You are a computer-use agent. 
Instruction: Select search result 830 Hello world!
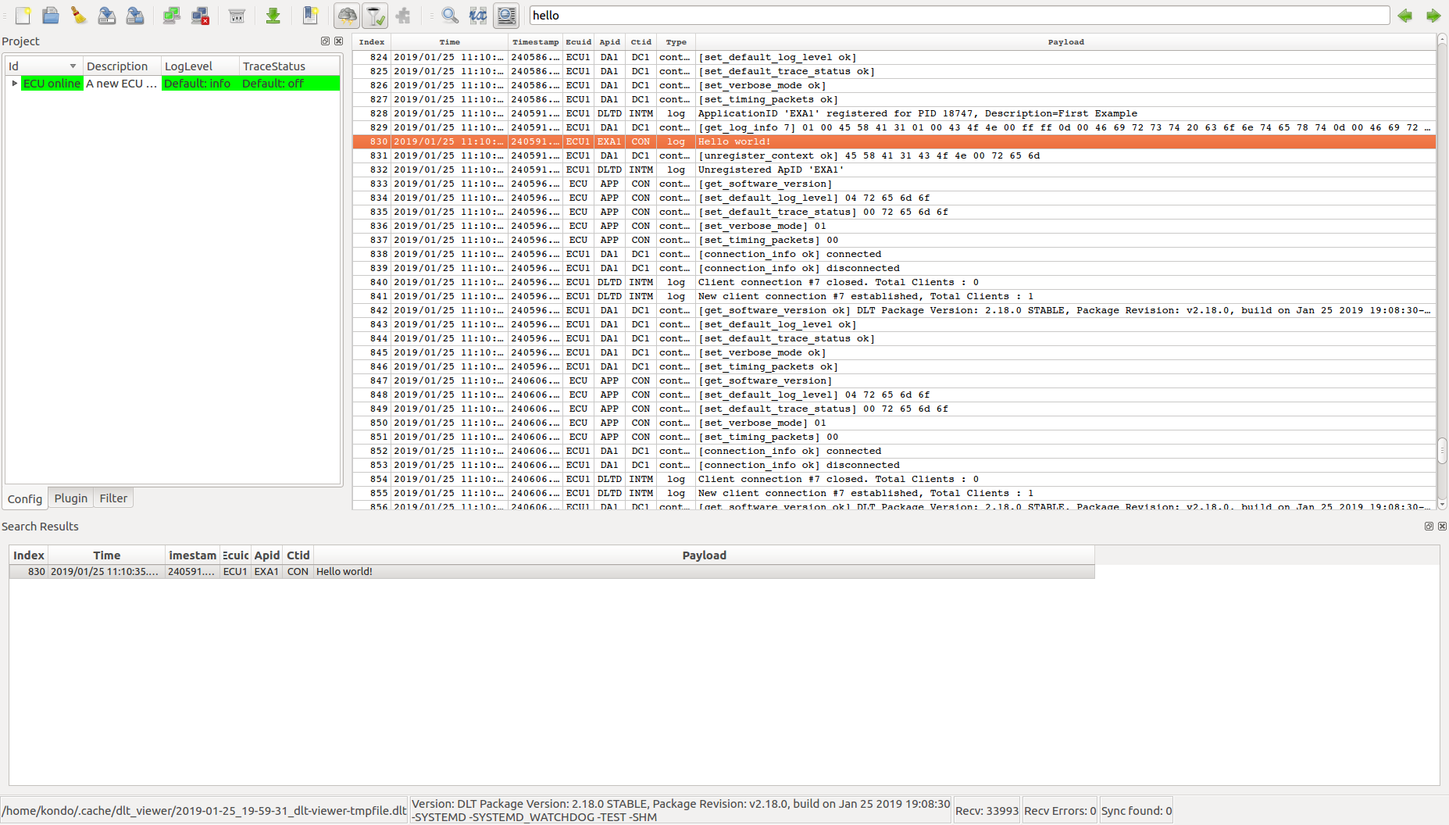point(551,572)
